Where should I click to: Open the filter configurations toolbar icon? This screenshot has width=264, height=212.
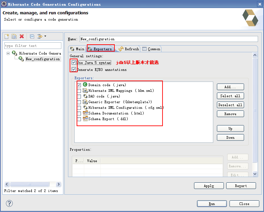pyautogui.click(x=40, y=36)
